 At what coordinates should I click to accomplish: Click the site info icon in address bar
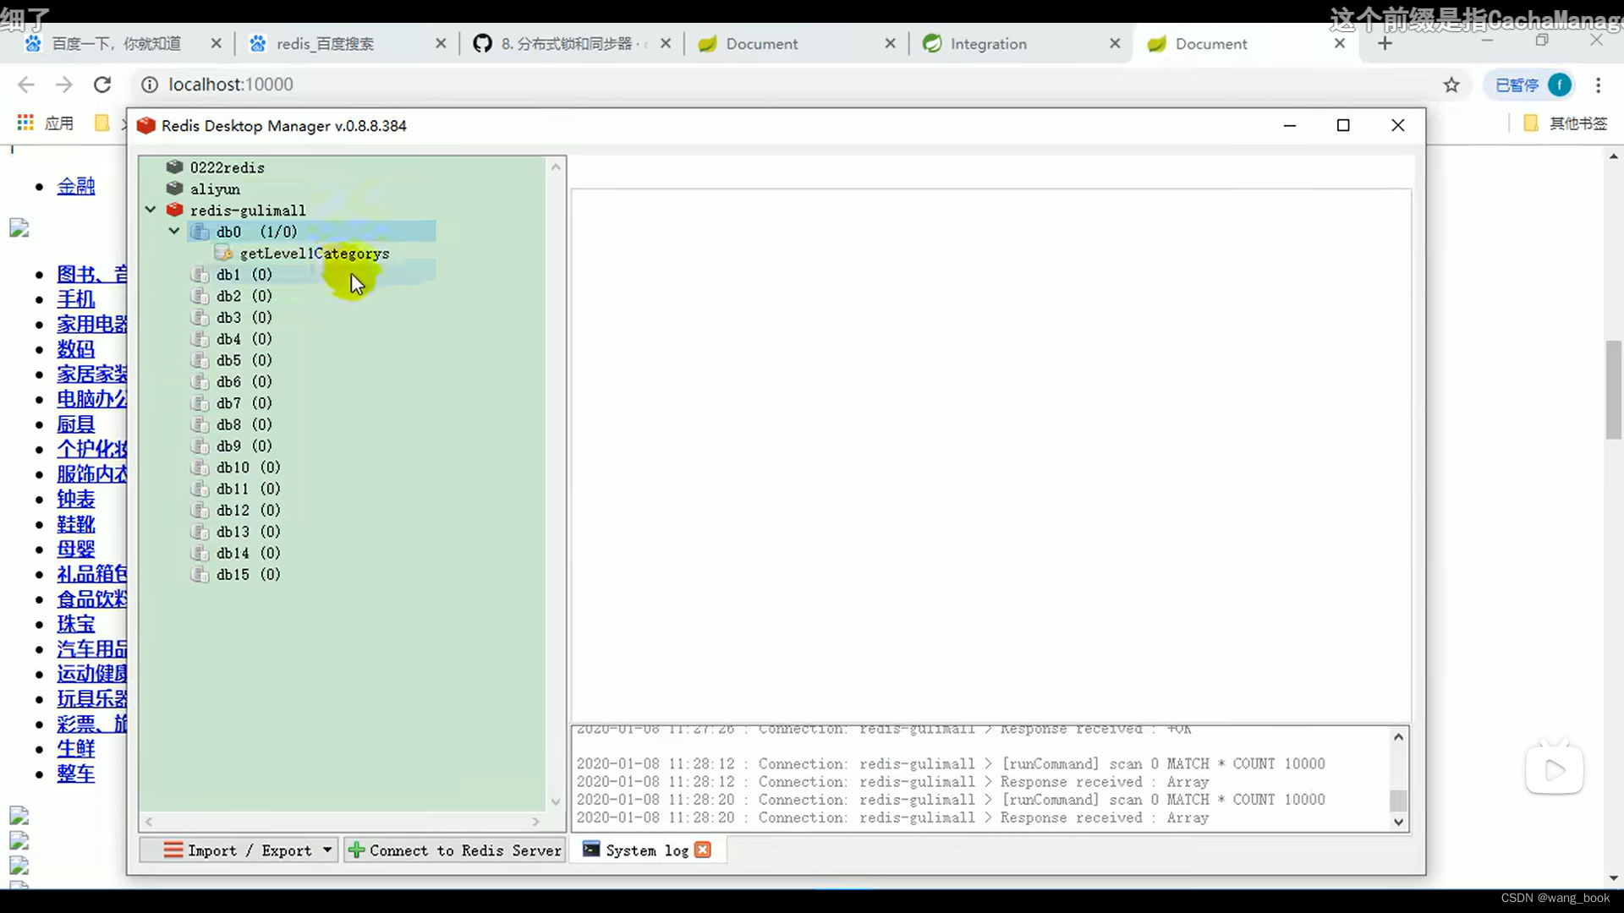click(150, 85)
